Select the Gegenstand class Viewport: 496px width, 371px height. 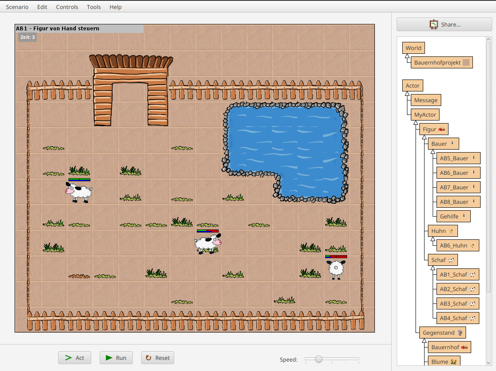coord(442,333)
